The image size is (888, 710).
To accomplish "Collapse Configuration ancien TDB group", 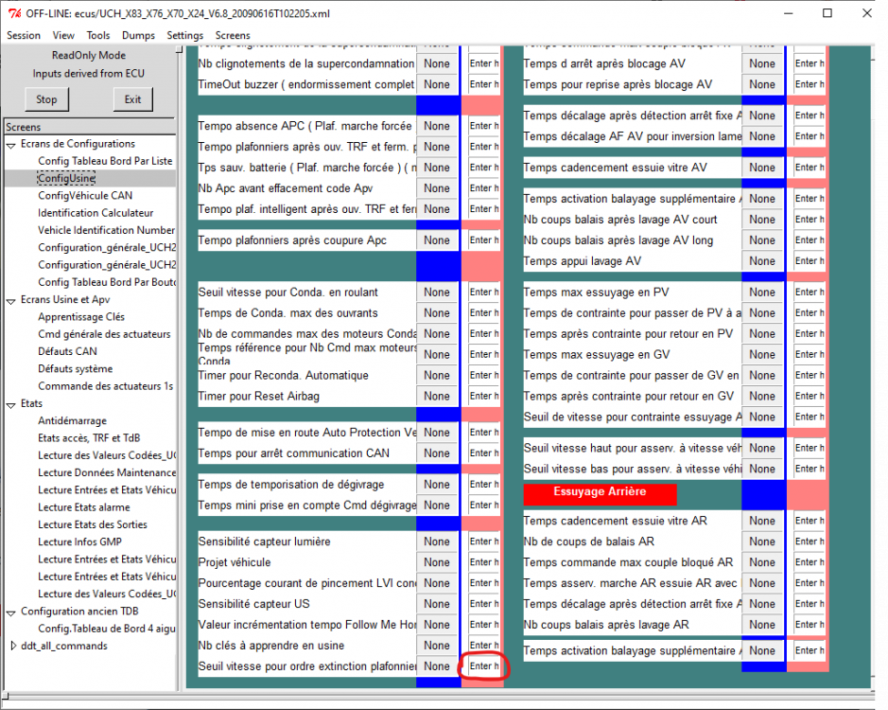I will tap(10, 612).
